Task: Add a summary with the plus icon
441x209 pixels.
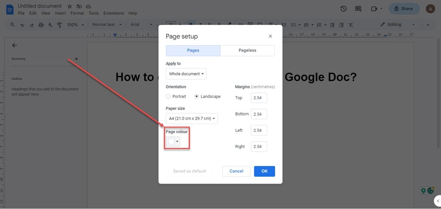Action: pos(76,59)
